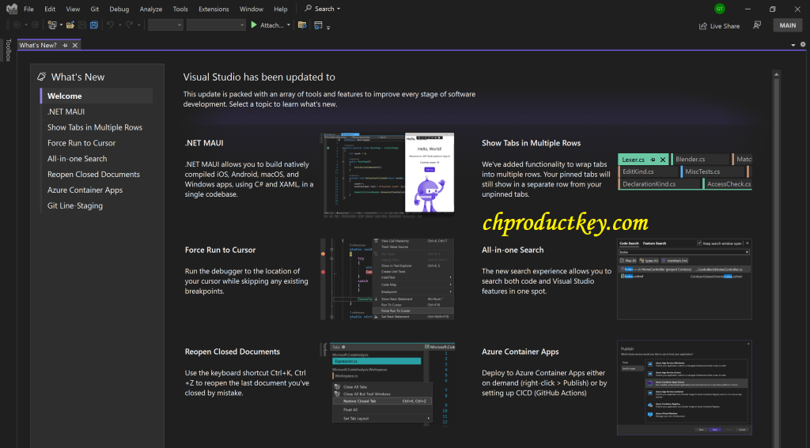Image resolution: width=810 pixels, height=448 pixels.
Task: Open the Help menu
Action: (281, 9)
